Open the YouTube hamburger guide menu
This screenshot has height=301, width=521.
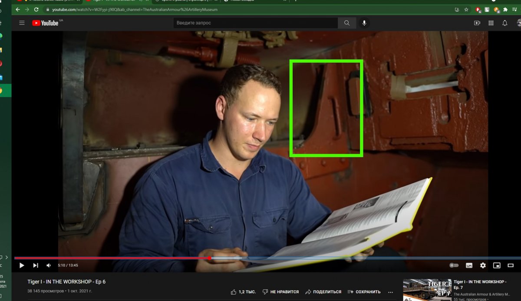click(22, 23)
